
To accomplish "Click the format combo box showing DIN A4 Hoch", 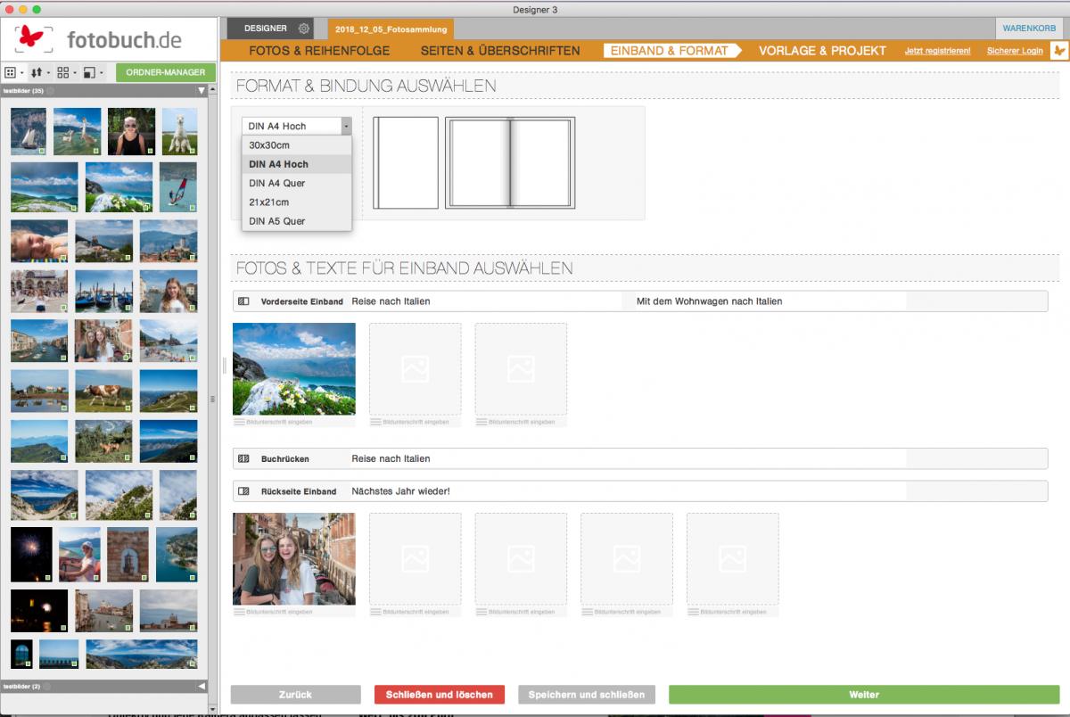I will point(297,126).
